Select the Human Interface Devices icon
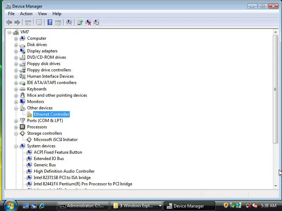 click(x=23, y=76)
